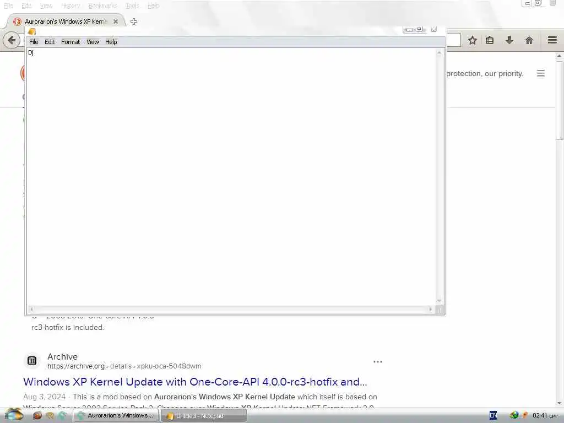Image resolution: width=564 pixels, height=423 pixels.
Task: Click the network globe tray icon
Action: point(514,415)
